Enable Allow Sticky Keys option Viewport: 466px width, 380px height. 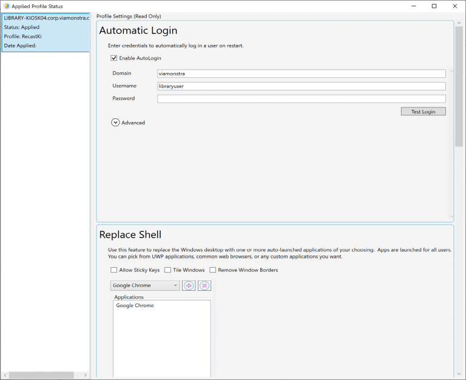tap(113, 270)
